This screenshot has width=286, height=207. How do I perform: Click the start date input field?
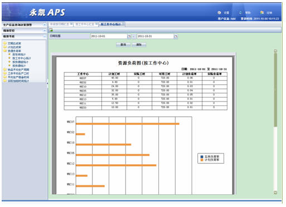coord(109,36)
